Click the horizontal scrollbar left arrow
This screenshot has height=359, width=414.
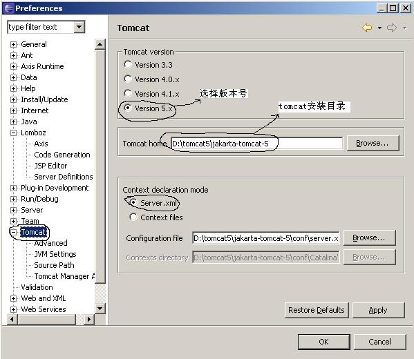12,320
